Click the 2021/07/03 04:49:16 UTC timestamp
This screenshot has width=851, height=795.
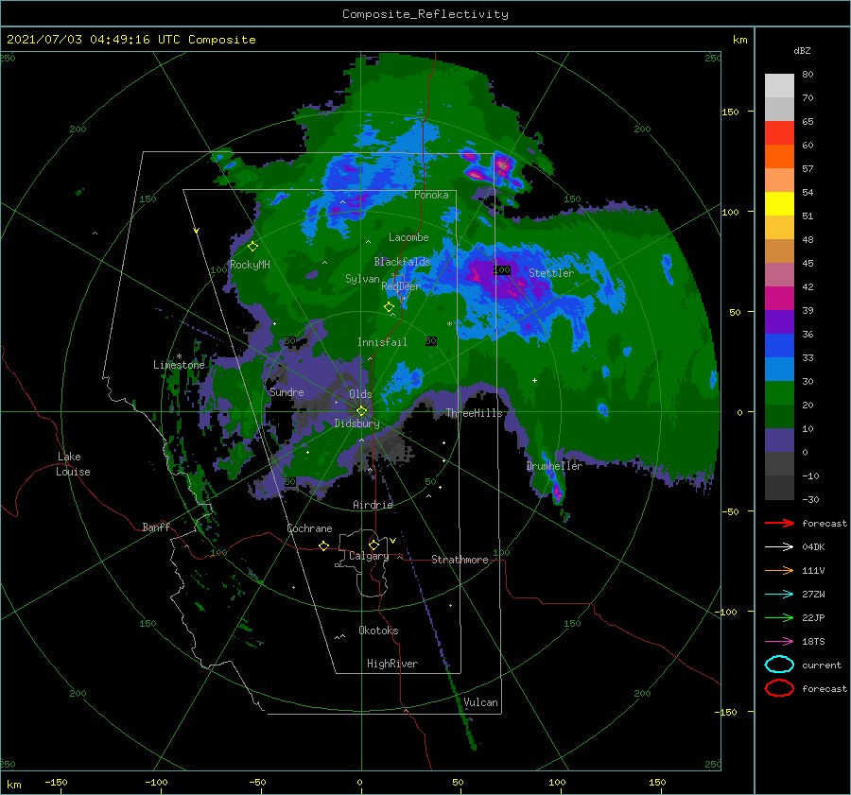95,40
